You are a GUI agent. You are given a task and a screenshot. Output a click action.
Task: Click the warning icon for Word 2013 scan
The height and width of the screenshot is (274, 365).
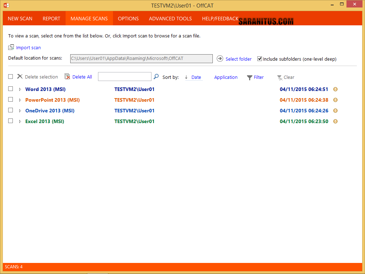[335, 89]
